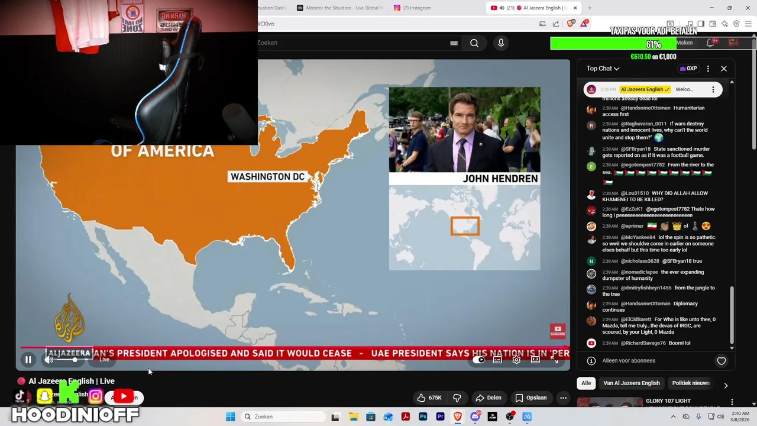
Task: Share video using Delen button
Action: pyautogui.click(x=489, y=398)
